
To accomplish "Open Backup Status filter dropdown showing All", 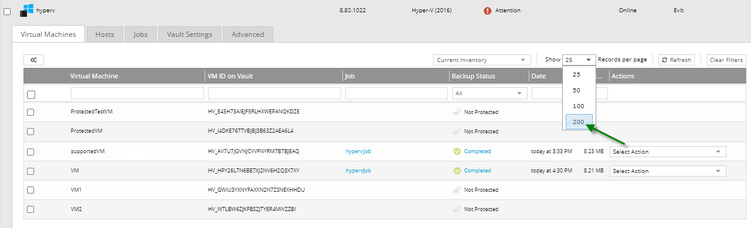I will (x=490, y=93).
